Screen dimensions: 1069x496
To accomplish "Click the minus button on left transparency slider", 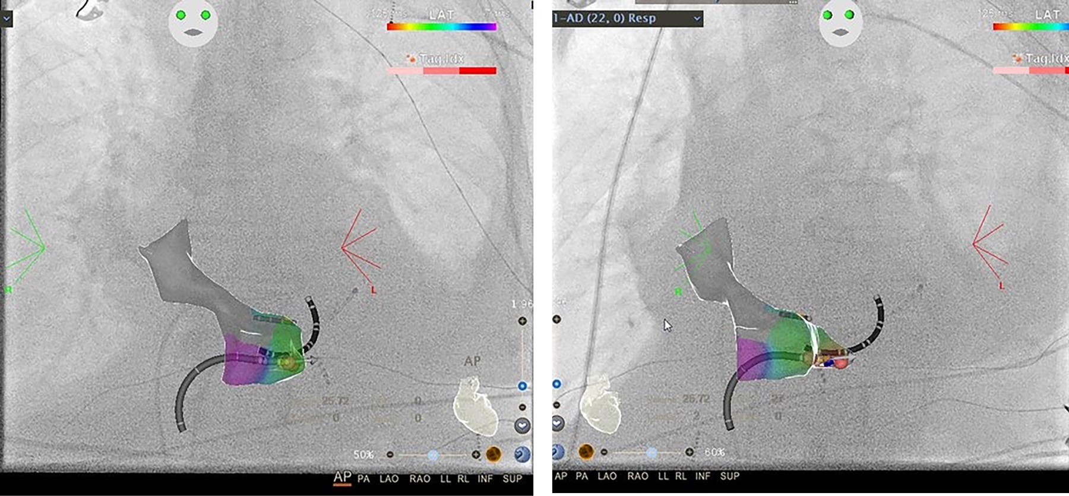I will pos(390,455).
